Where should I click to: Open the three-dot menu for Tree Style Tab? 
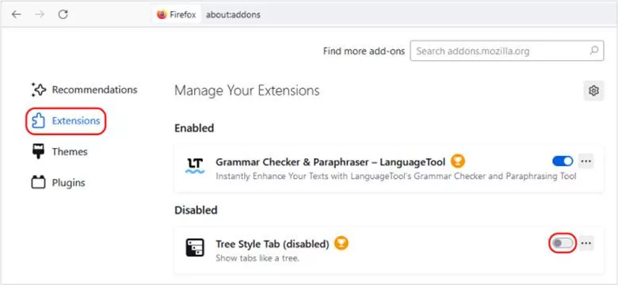(x=586, y=243)
